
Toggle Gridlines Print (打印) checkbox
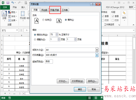click(x=103, y=20)
